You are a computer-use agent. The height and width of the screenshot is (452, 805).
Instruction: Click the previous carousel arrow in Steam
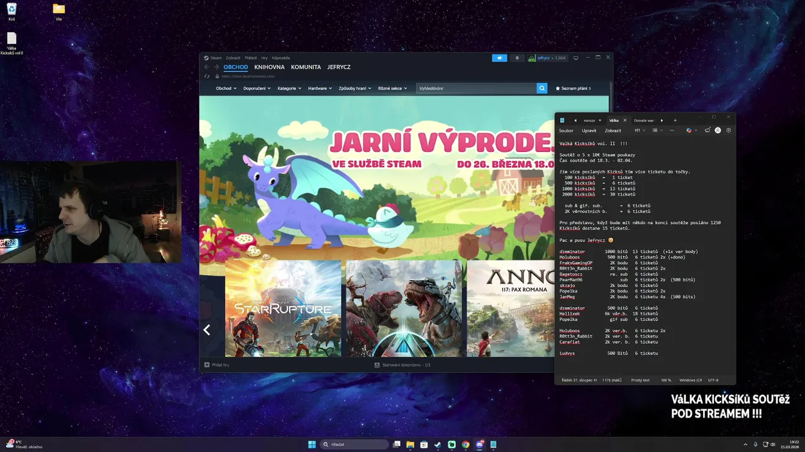(x=206, y=330)
